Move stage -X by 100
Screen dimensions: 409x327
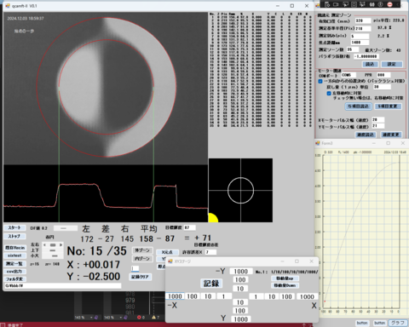[192, 296]
